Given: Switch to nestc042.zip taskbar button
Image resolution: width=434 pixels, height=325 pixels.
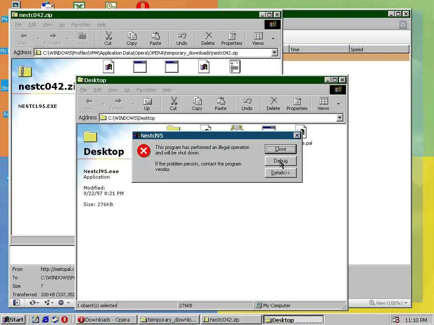Looking at the screenshot, I should [231, 320].
